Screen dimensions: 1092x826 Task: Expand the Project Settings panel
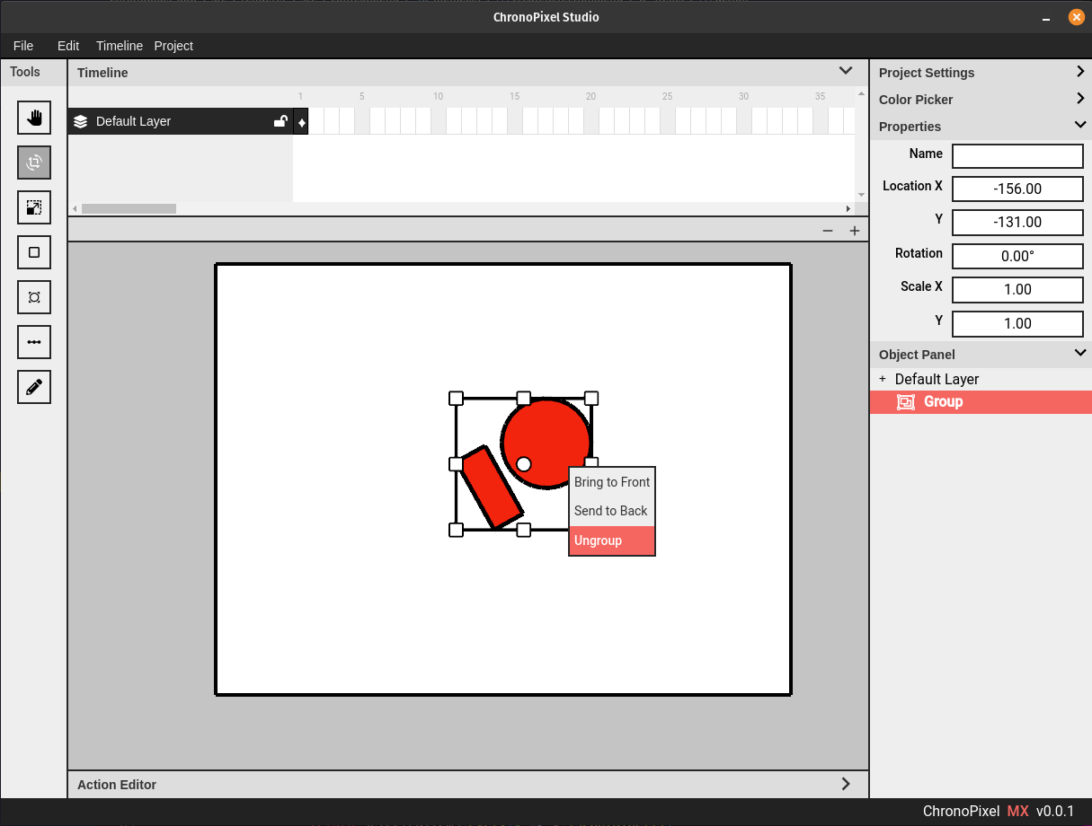(1079, 72)
